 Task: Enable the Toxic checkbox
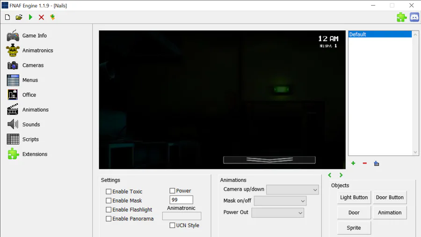[109, 192]
